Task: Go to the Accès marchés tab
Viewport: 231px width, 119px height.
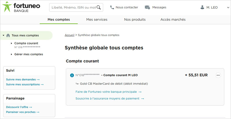Action: click(173, 20)
